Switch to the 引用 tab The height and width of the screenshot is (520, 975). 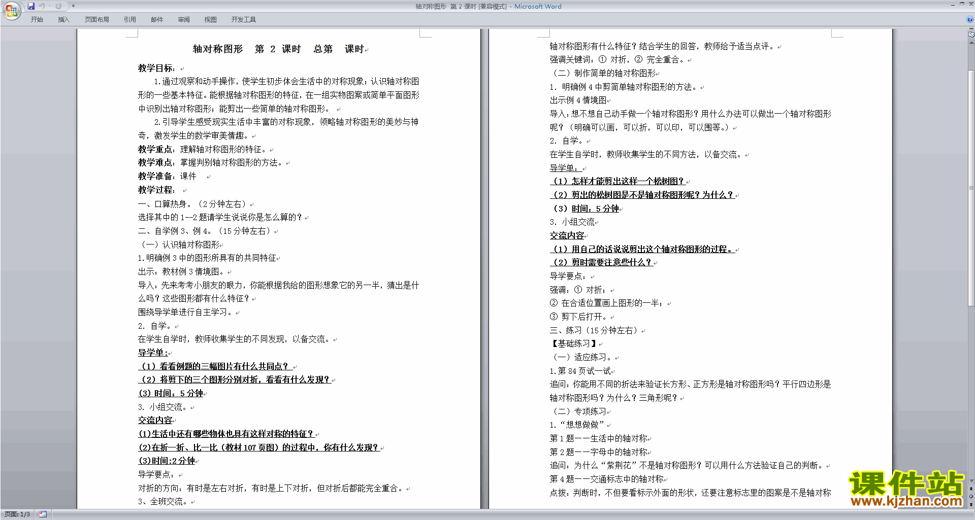(x=130, y=20)
